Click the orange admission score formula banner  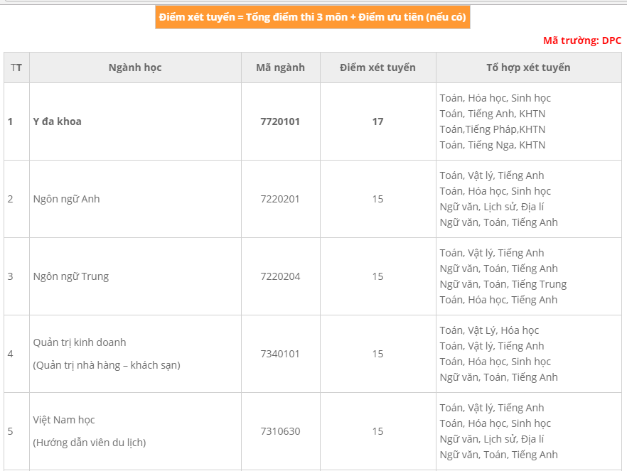[313, 17]
